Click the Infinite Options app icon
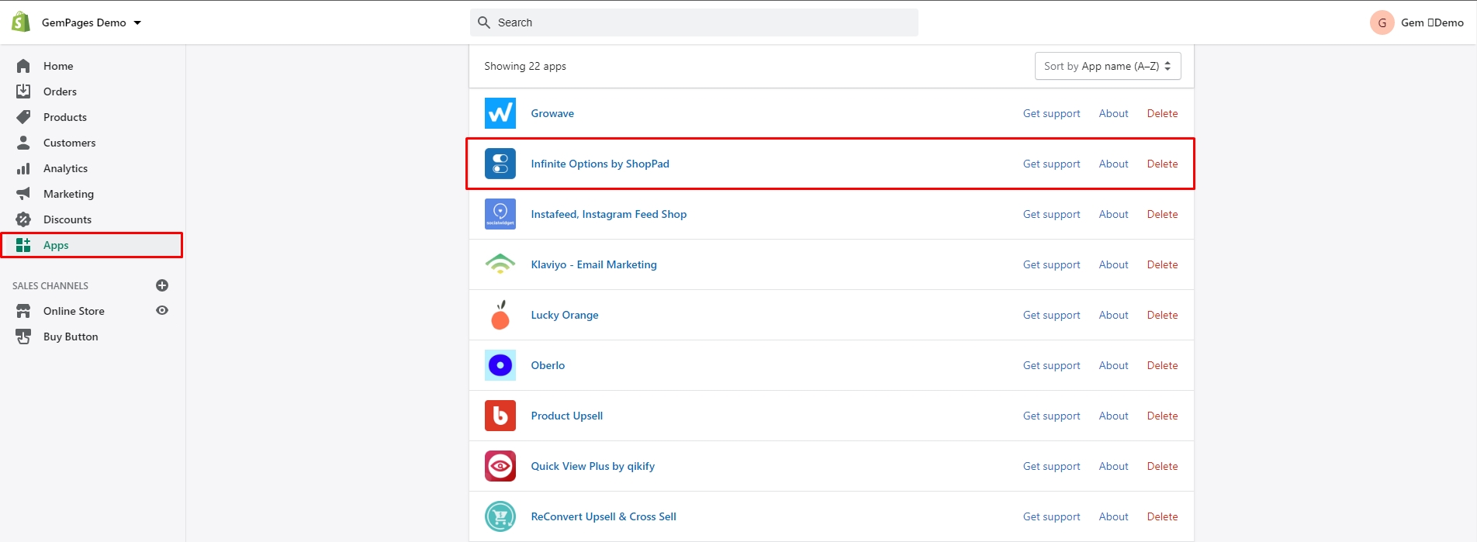This screenshot has width=1477, height=542. coord(500,164)
